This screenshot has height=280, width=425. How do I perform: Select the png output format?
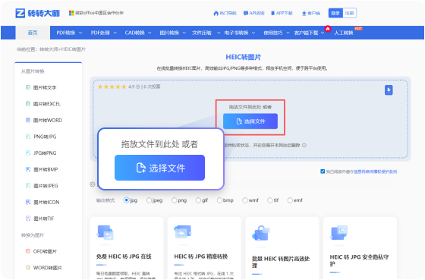click(x=175, y=200)
